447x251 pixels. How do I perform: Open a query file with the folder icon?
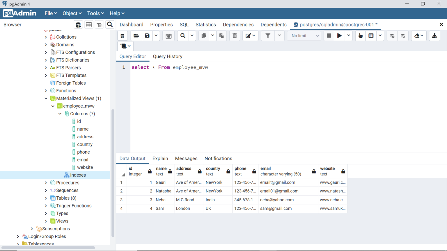coord(136,35)
